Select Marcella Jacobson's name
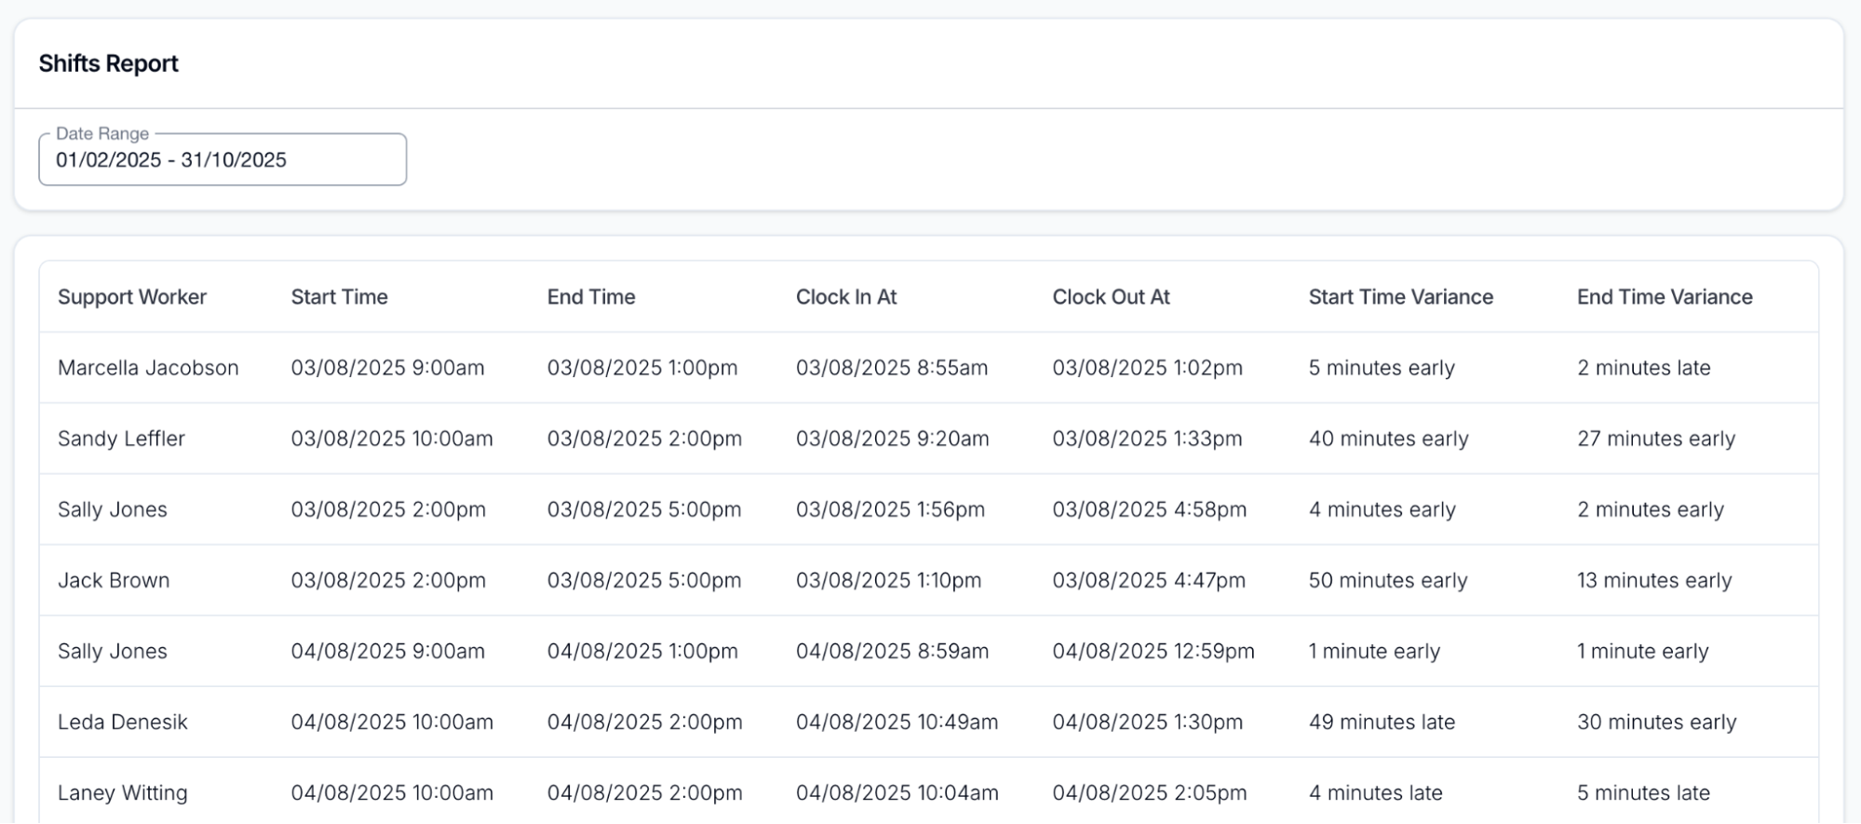 148,368
